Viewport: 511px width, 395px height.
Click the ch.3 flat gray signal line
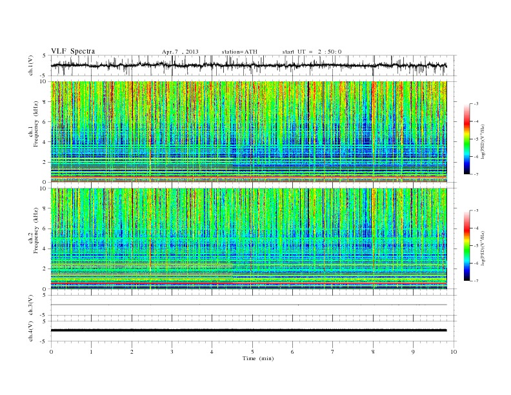pyautogui.click(x=248, y=305)
